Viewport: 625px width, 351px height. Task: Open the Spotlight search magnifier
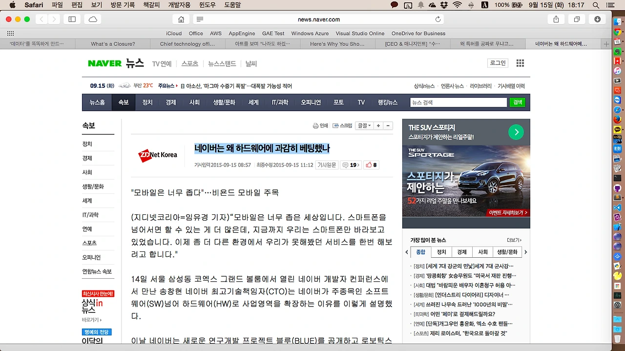[596, 5]
